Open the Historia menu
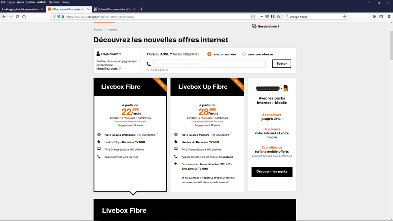 [x=31, y=2]
